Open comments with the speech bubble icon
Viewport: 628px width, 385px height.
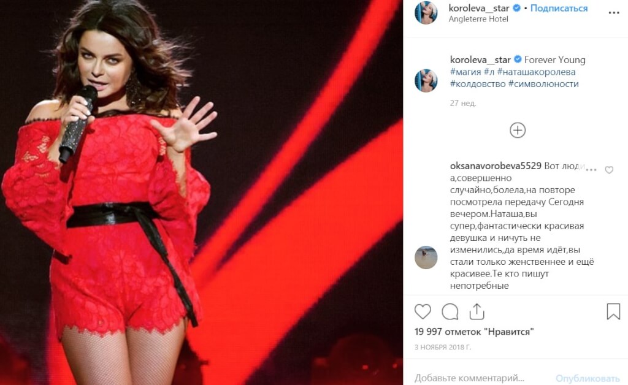tap(450, 311)
